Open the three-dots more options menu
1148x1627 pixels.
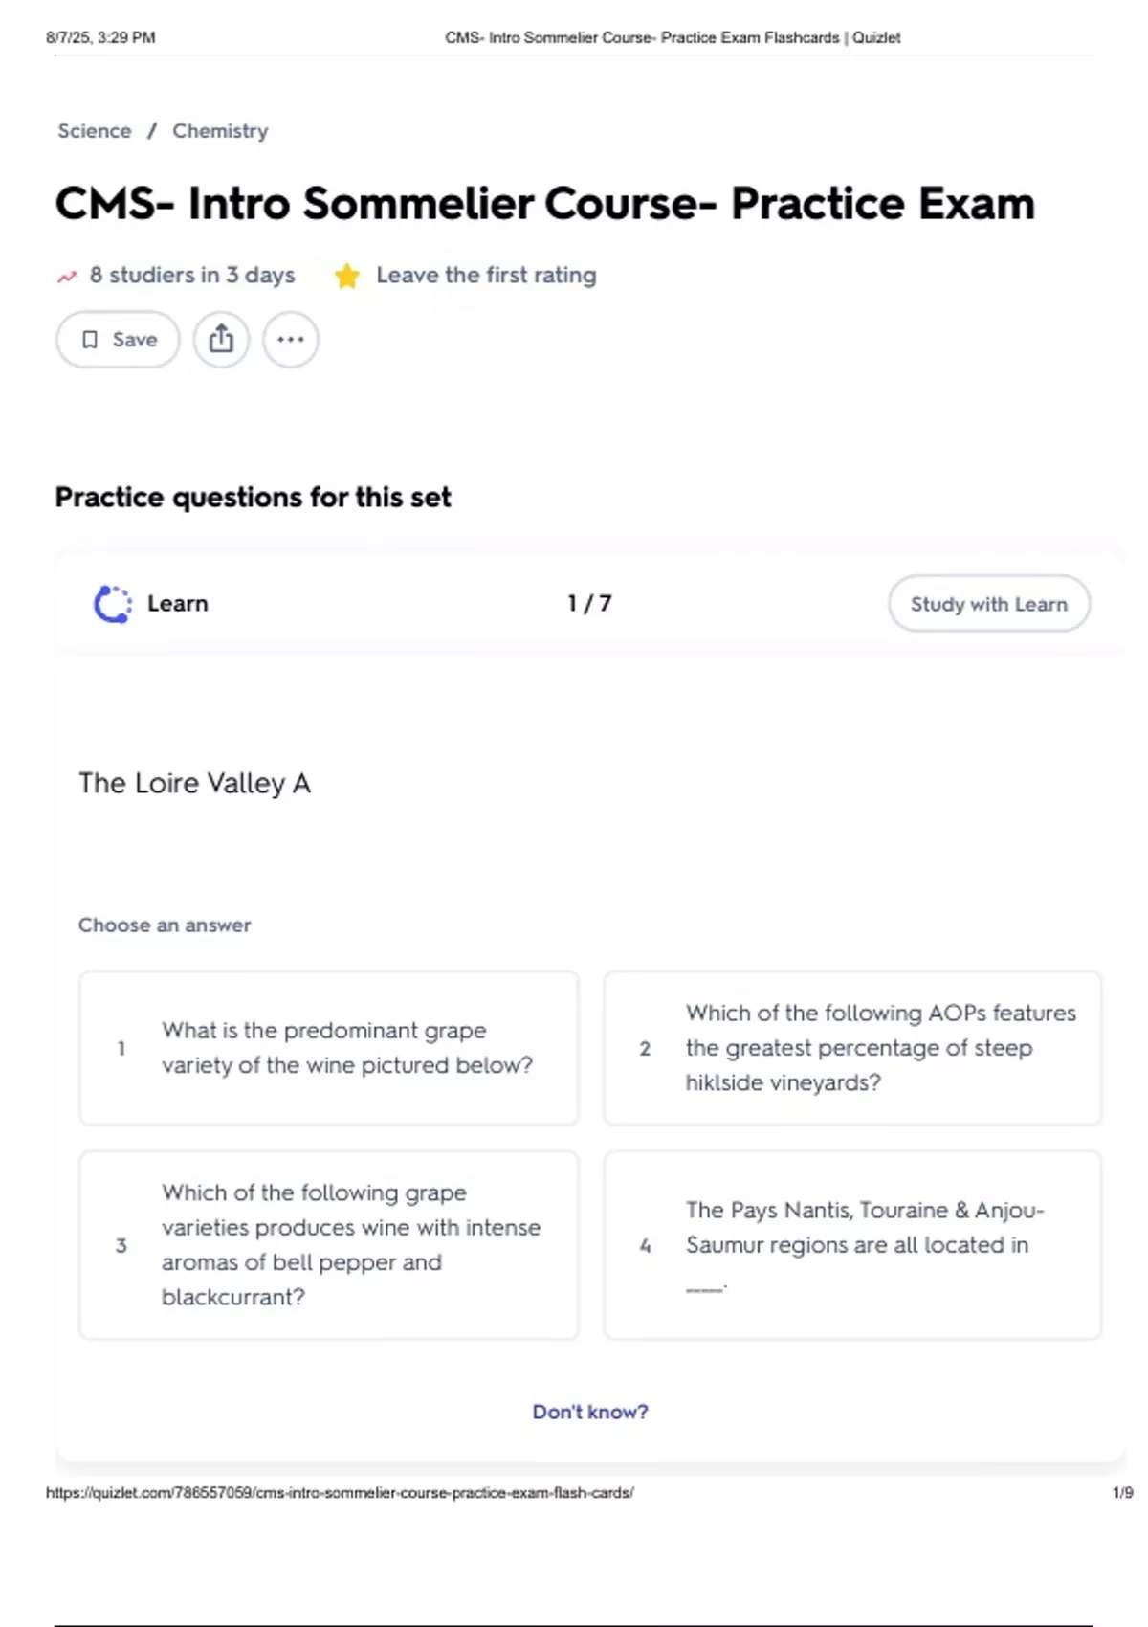291,339
